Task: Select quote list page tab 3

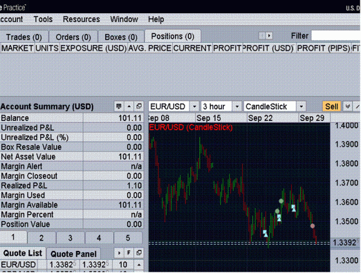Action: click(70, 238)
